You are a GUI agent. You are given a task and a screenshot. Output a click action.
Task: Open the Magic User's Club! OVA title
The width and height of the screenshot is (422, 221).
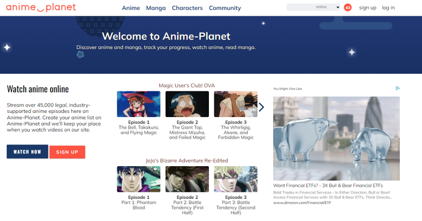(187, 85)
